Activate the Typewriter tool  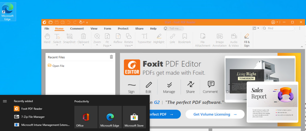click(144, 38)
